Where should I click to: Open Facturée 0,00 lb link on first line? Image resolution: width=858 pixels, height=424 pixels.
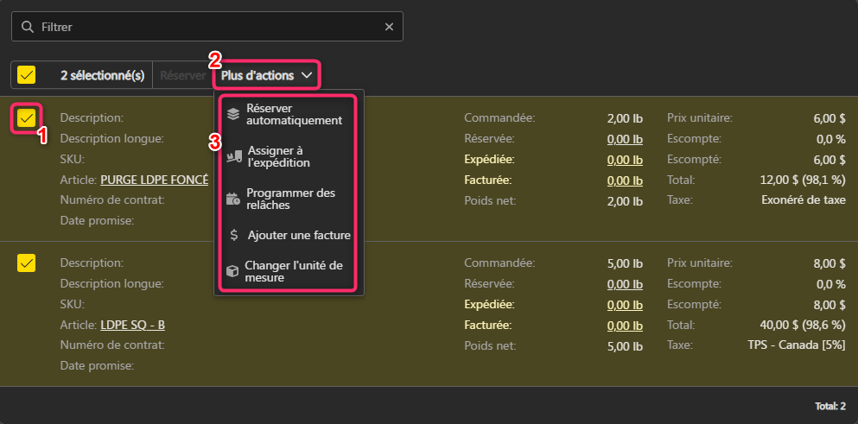pyautogui.click(x=624, y=180)
